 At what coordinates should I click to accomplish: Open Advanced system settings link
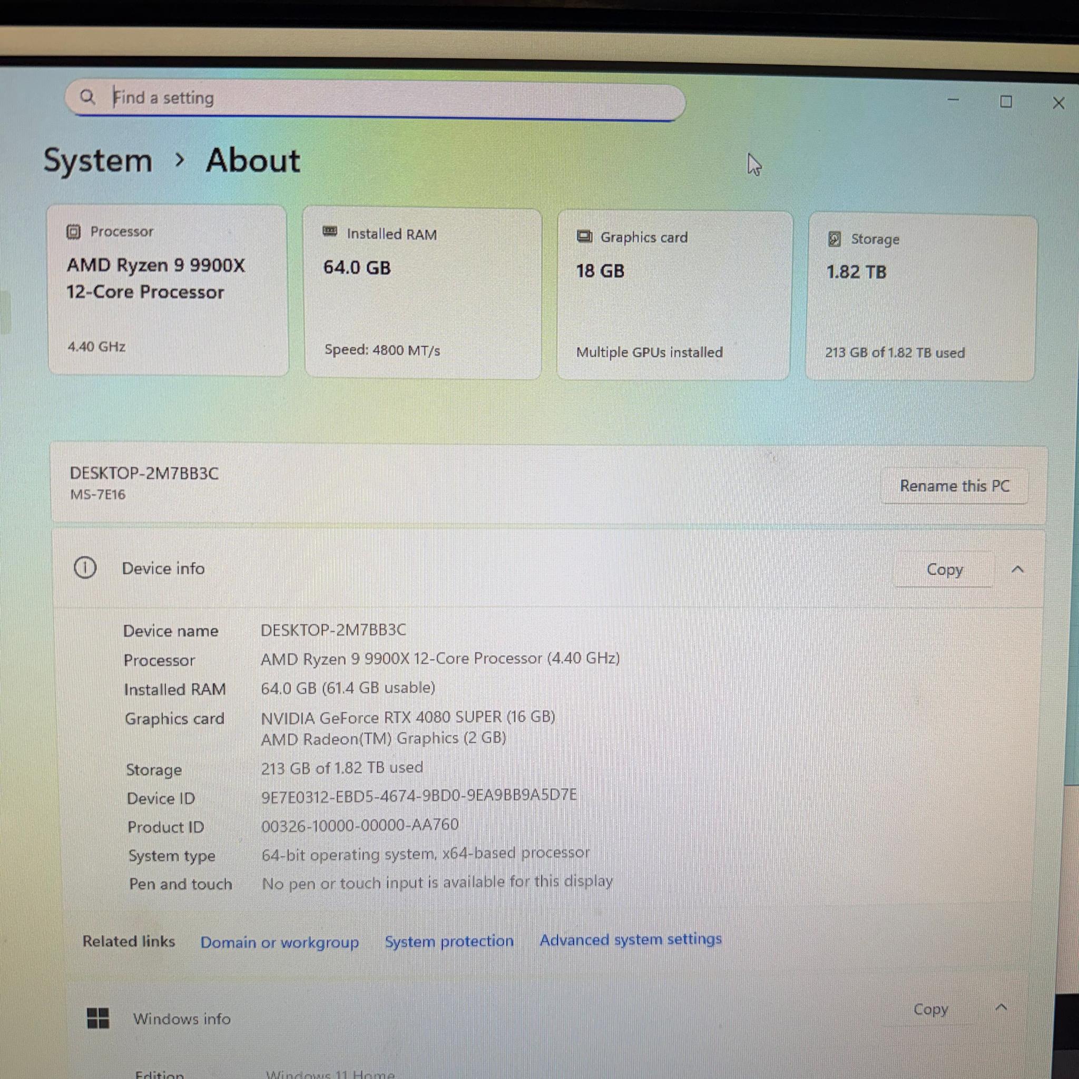point(631,939)
